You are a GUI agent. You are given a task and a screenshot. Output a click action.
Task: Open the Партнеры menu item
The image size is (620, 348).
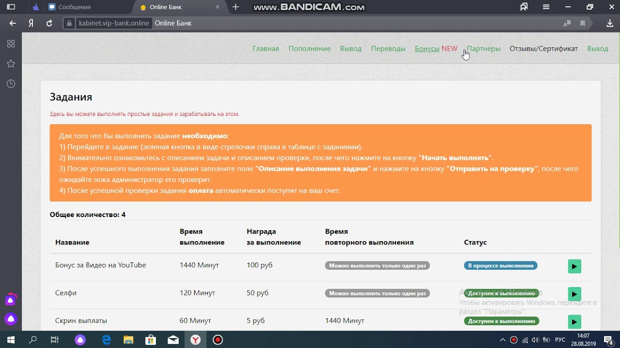coord(483,48)
